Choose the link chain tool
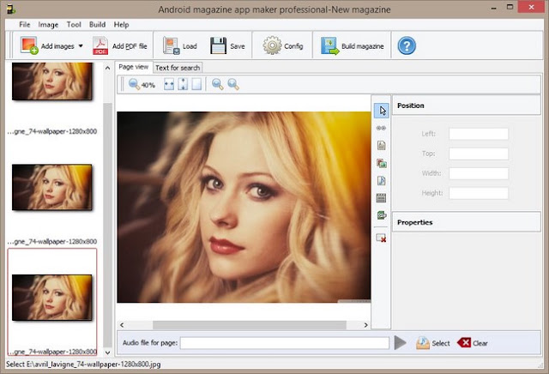The image size is (549, 374). [381, 128]
